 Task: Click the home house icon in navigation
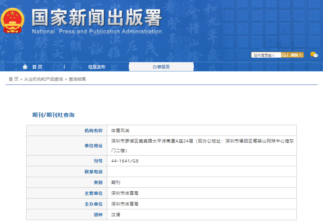pyautogui.click(x=25, y=67)
